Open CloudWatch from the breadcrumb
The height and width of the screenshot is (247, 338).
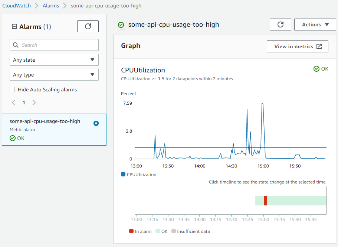pyautogui.click(x=16, y=6)
